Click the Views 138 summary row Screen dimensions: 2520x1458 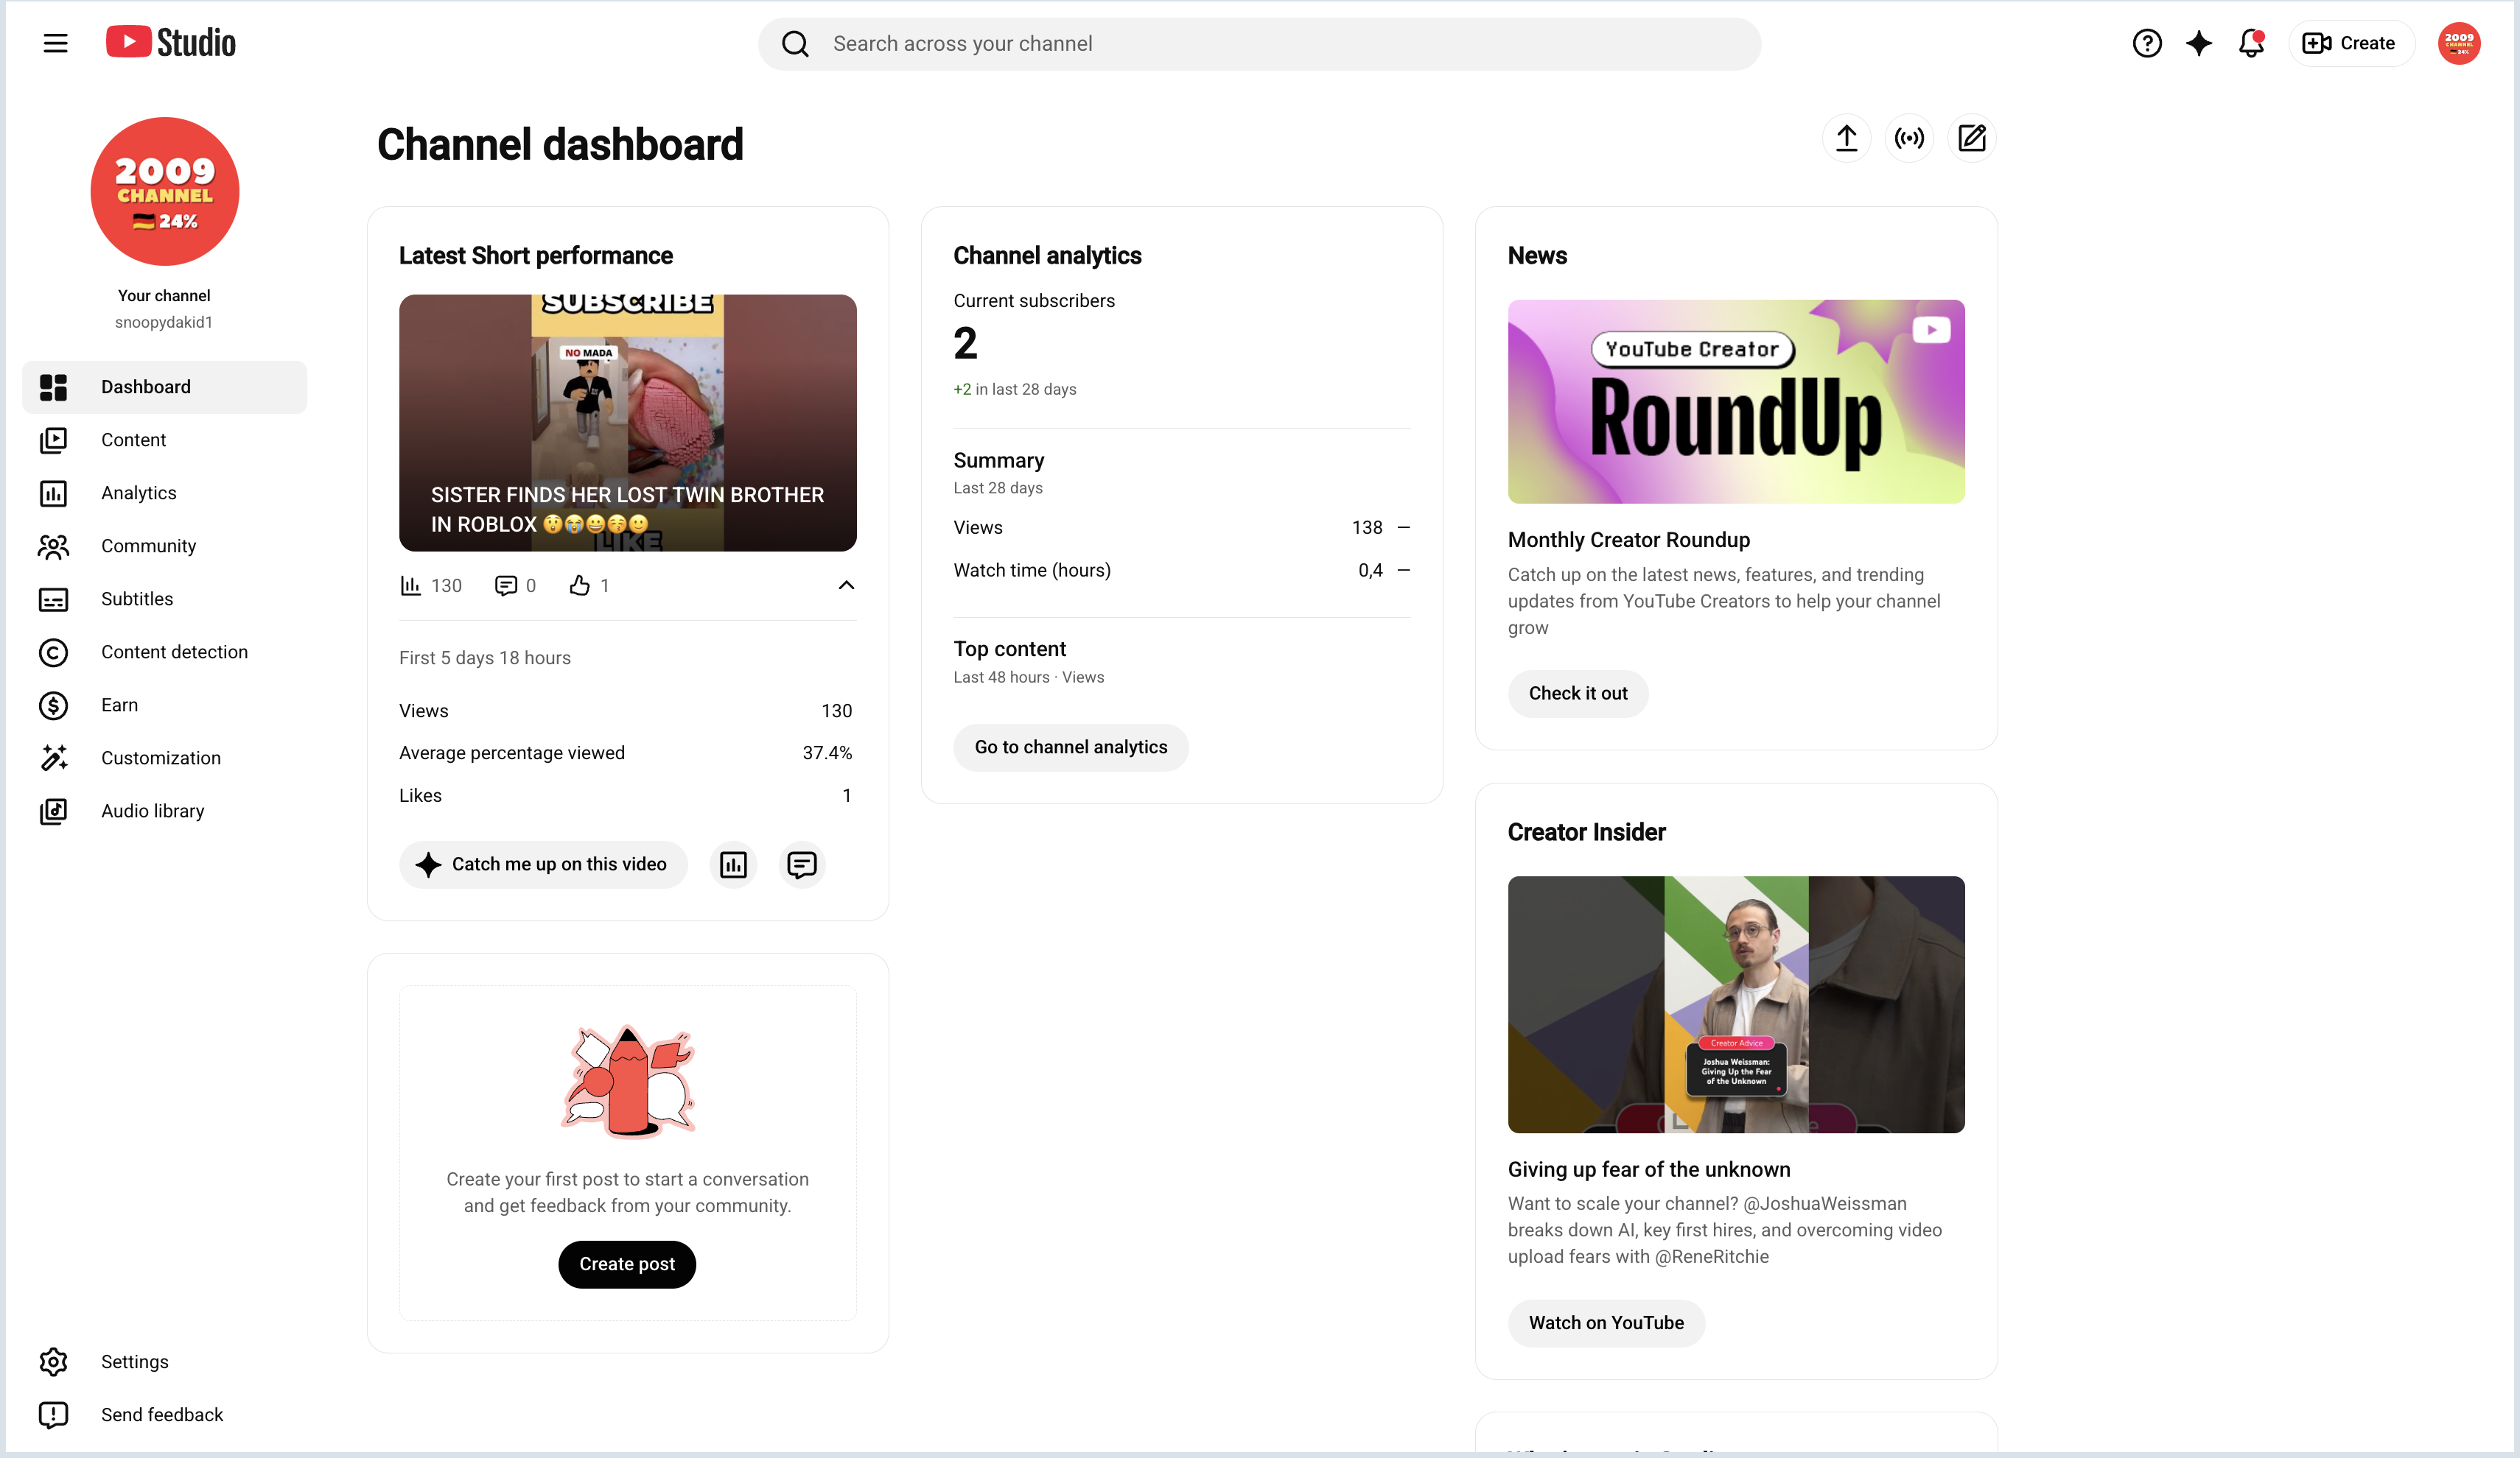pyautogui.click(x=1182, y=528)
